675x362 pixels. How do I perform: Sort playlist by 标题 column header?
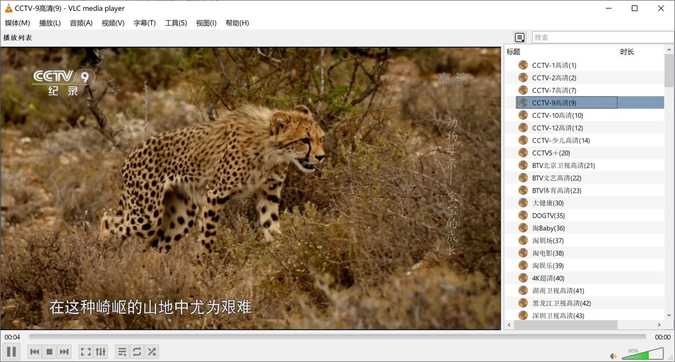(560, 52)
